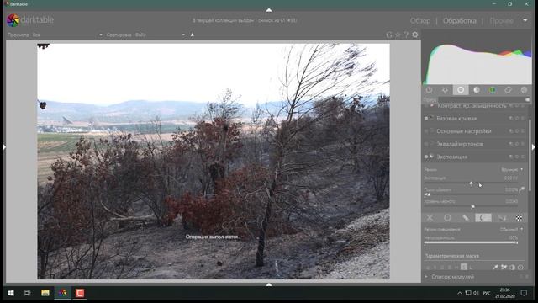Expand the Эквалайзер тонов module

coord(460,144)
